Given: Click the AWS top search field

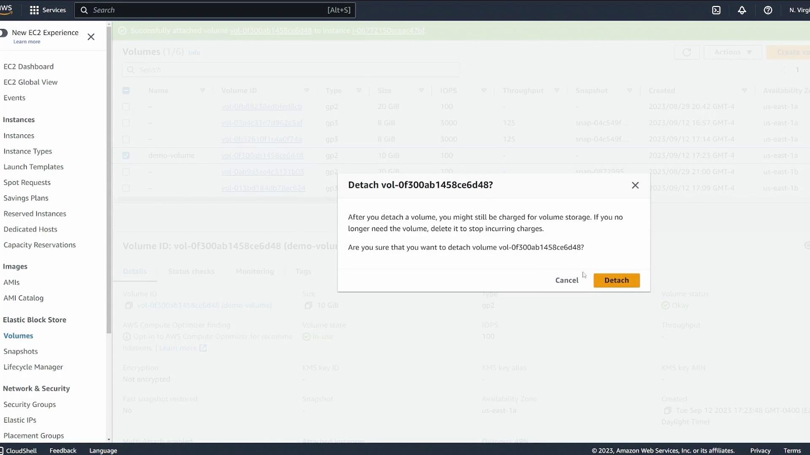Looking at the screenshot, I should click(x=215, y=10).
